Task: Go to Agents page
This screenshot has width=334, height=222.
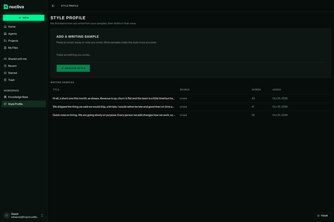Action: click(24, 33)
